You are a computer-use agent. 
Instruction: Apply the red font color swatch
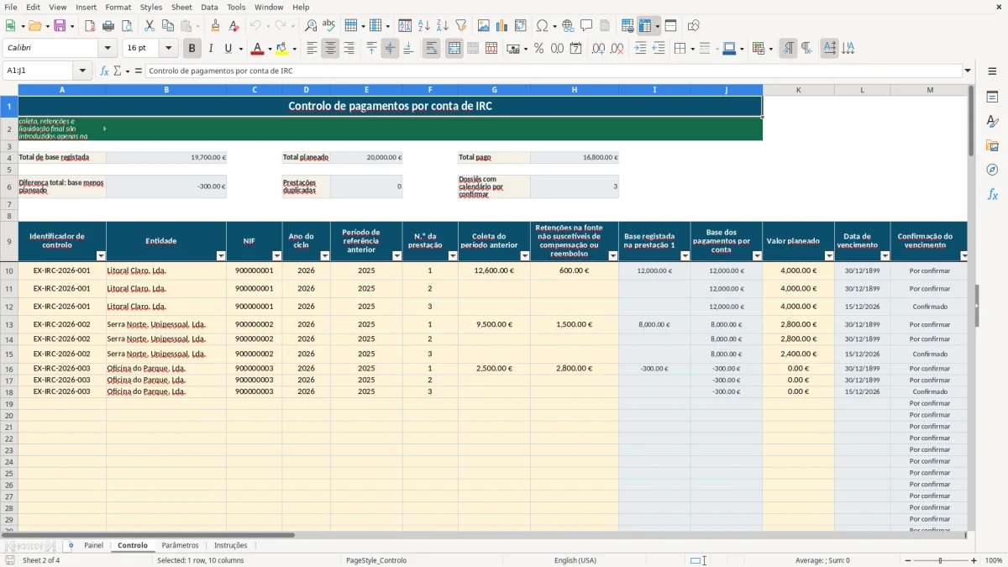256,49
